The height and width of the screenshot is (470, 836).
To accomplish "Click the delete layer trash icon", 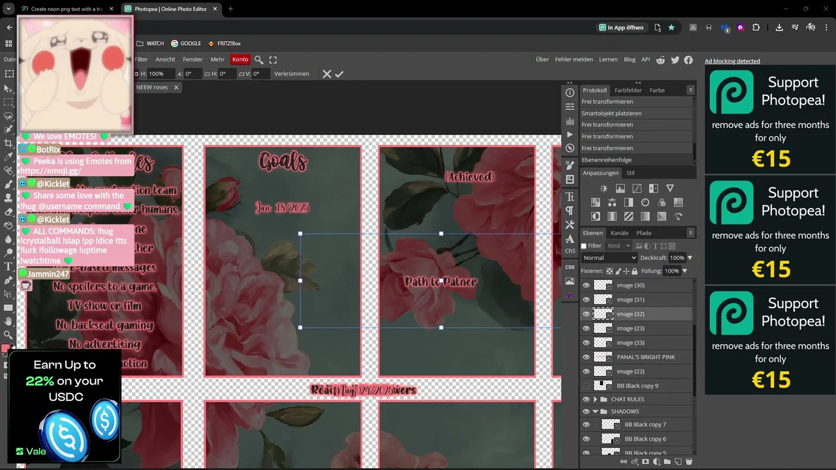I will coord(688,462).
